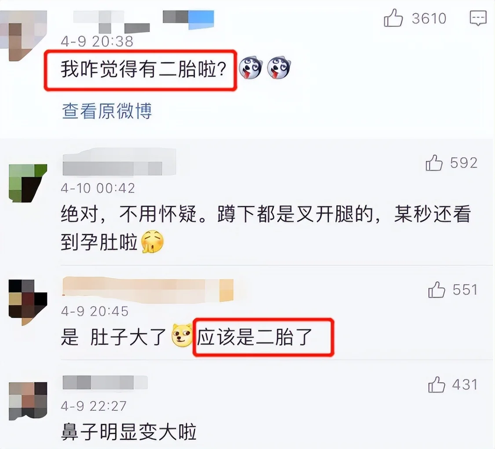Tap the shy face emoji after 到孕肚啦
Viewport: 495px width, 449px height.
click(x=152, y=242)
